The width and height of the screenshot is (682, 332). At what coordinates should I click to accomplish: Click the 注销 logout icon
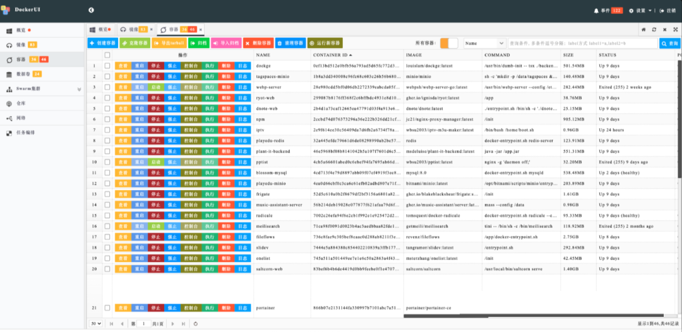pyautogui.click(x=662, y=11)
